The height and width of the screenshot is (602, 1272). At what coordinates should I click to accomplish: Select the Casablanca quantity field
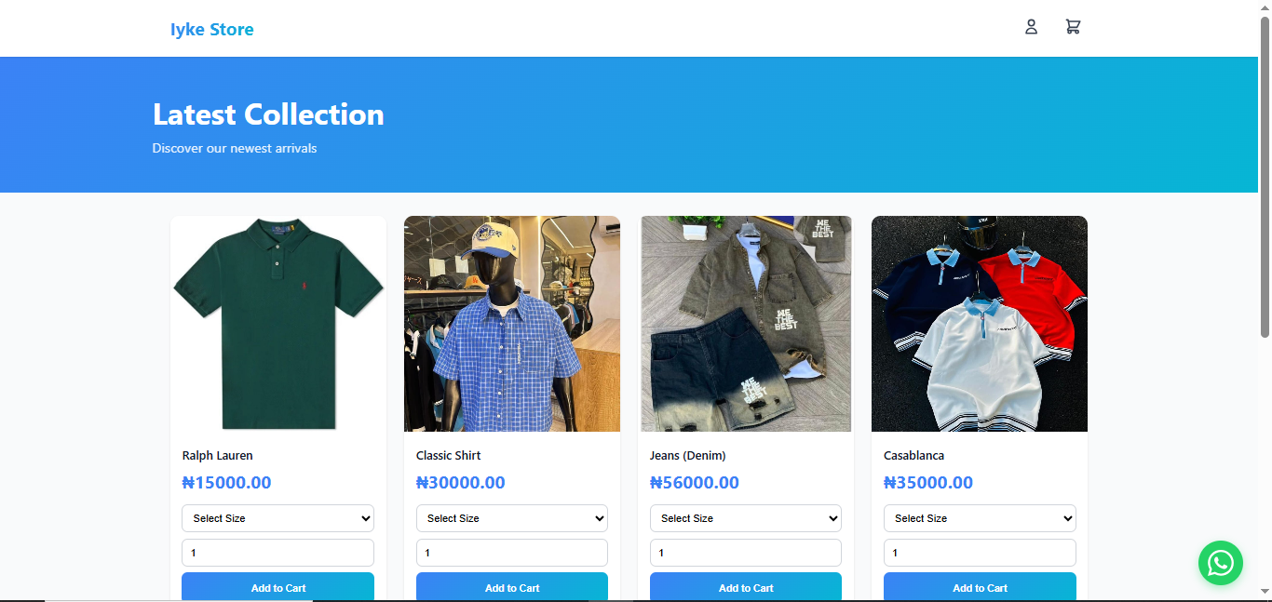[x=980, y=552]
